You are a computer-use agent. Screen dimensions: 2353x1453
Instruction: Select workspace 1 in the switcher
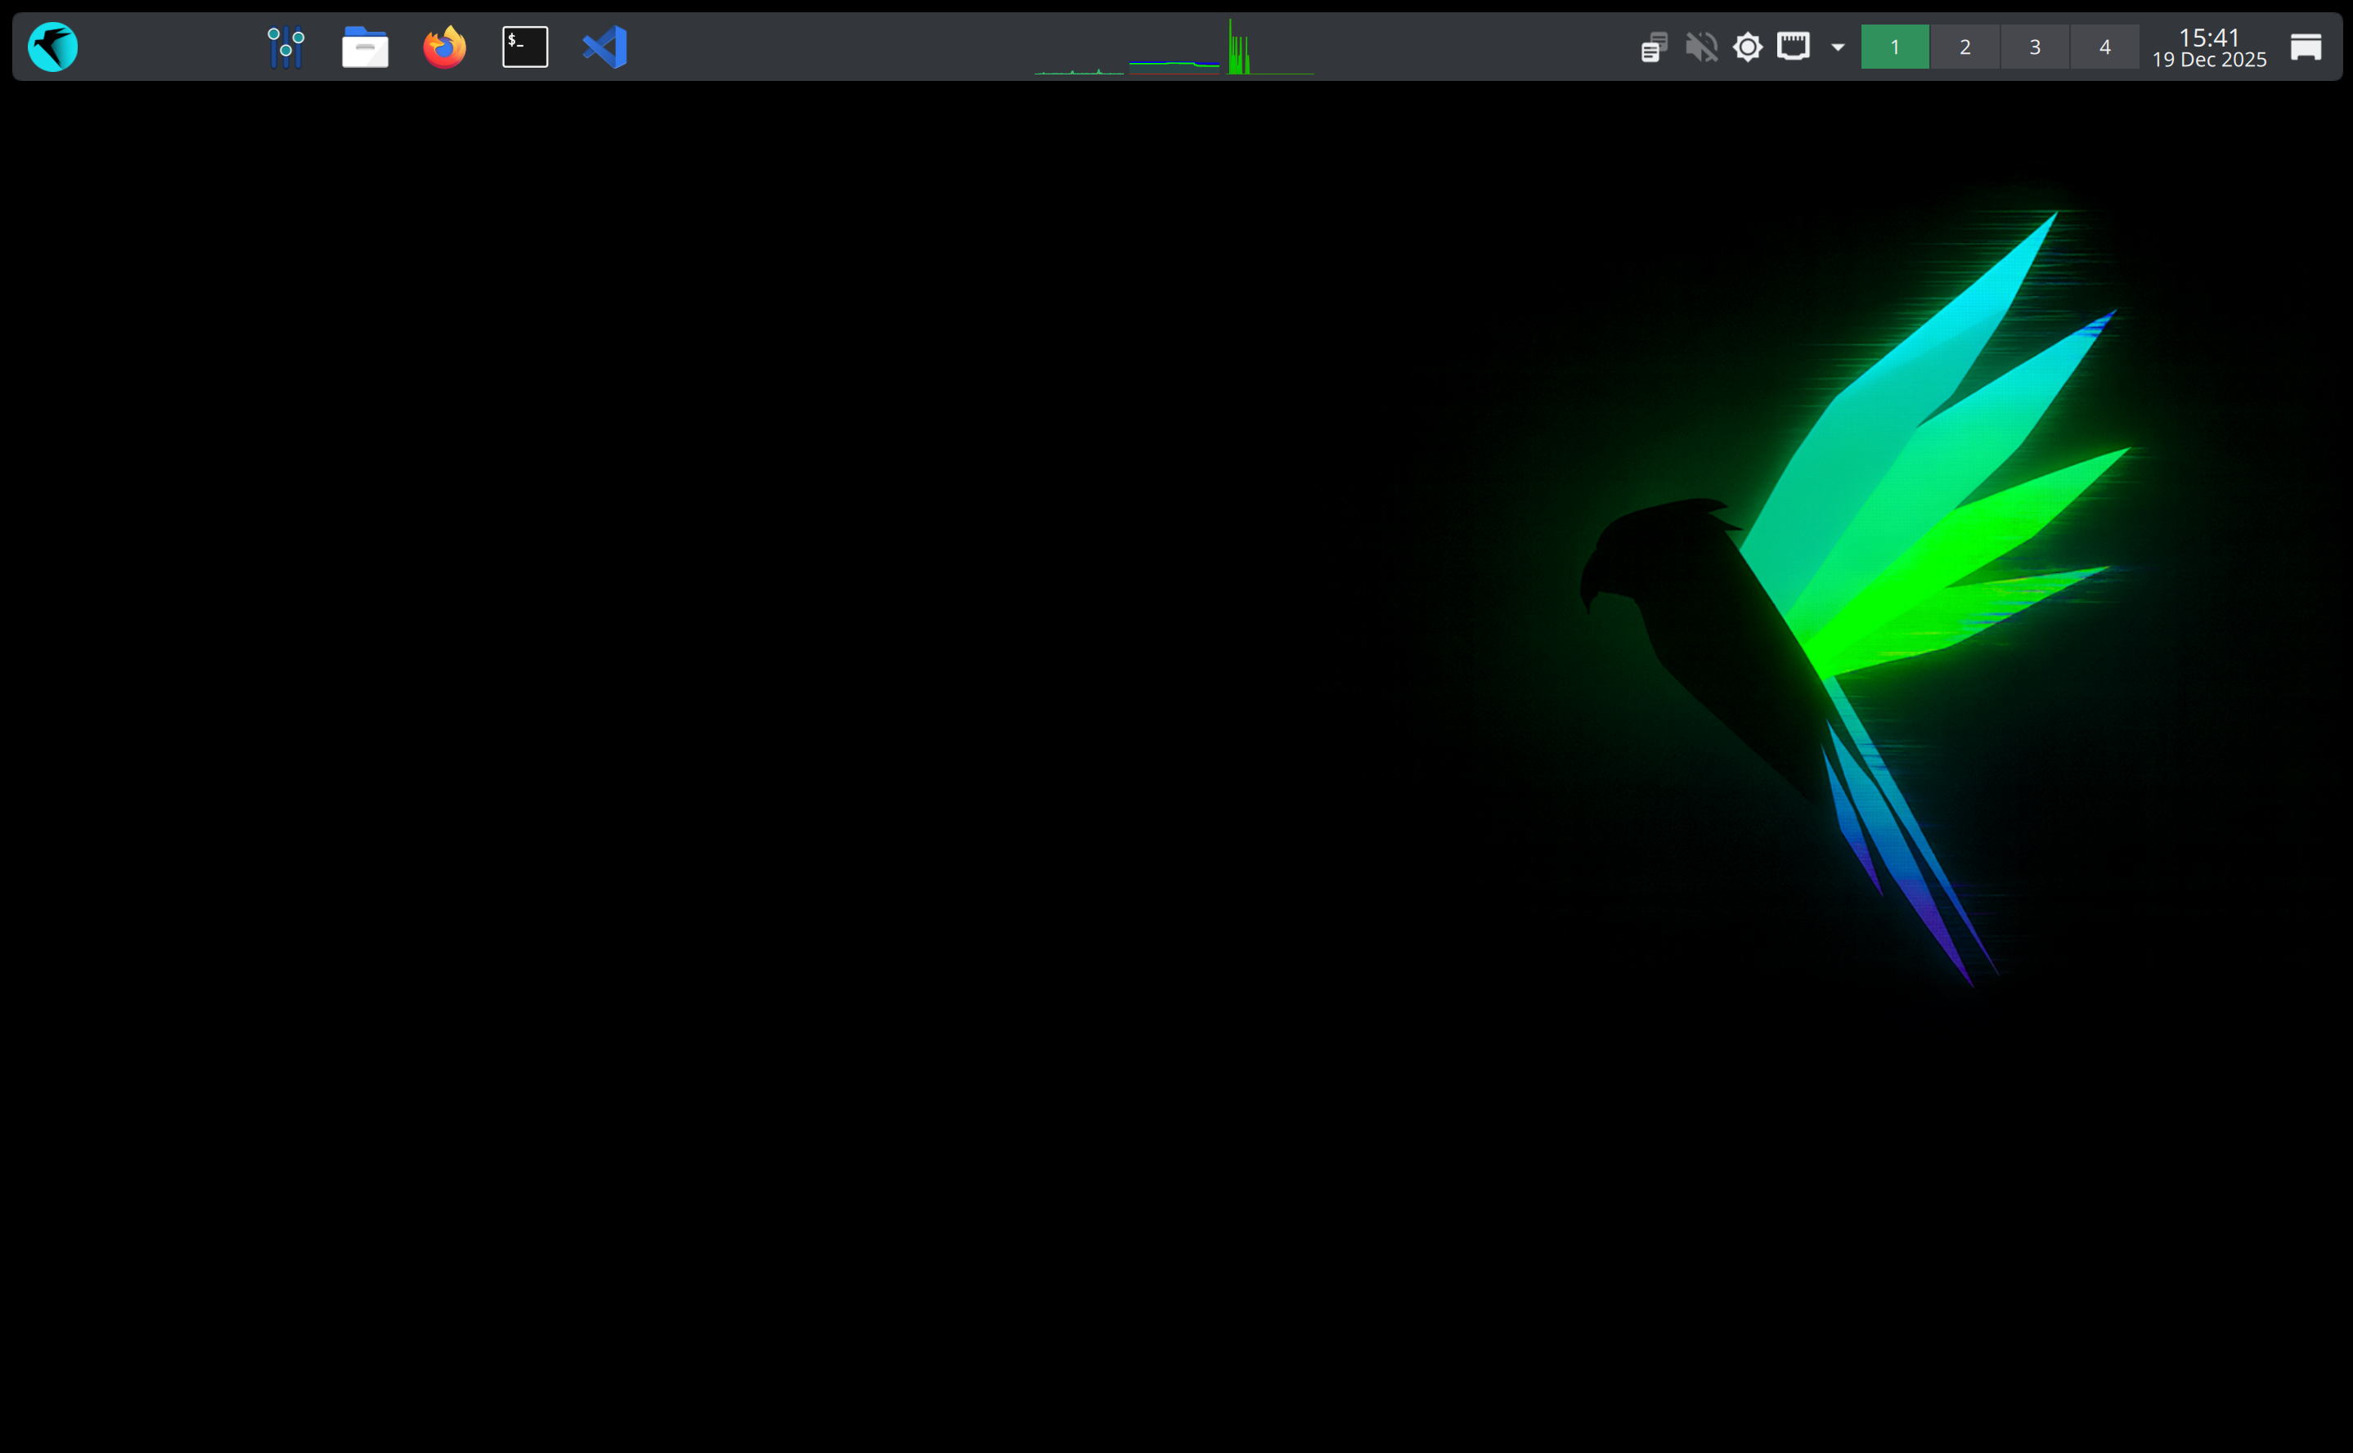(x=1894, y=45)
